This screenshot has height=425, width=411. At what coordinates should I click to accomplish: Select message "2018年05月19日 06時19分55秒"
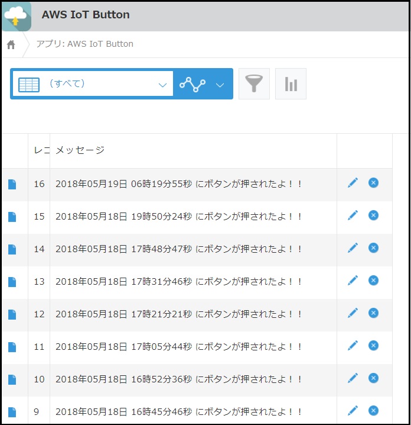pyautogui.click(x=124, y=184)
